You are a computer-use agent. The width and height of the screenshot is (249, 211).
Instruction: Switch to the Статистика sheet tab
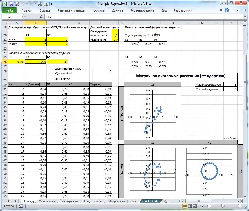click(x=47, y=201)
